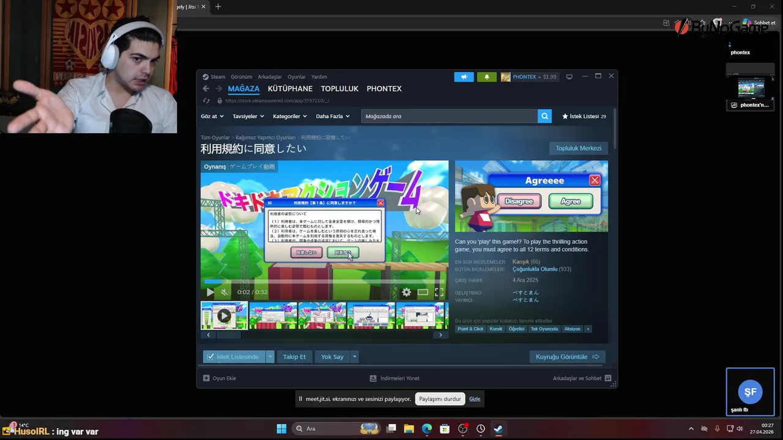Viewport: 783px width, 440px height.
Task: Expand the Tavsiyeler dropdown
Action: click(248, 116)
